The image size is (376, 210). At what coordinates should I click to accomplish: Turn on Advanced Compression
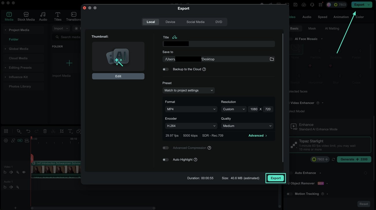[165, 148]
